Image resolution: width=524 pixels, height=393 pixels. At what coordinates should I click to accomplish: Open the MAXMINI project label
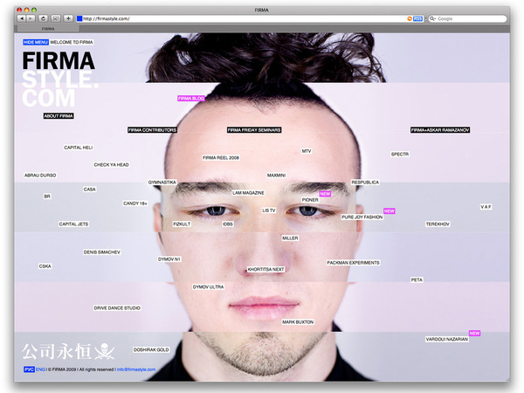[276, 176]
